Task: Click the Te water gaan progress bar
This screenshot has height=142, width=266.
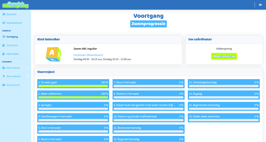Action: point(73,86)
